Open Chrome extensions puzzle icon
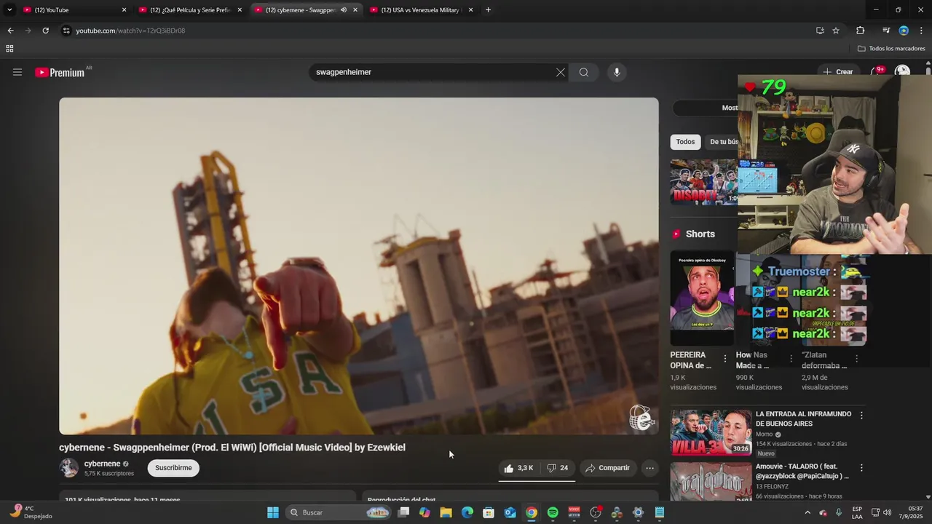The height and width of the screenshot is (524, 932). click(860, 31)
